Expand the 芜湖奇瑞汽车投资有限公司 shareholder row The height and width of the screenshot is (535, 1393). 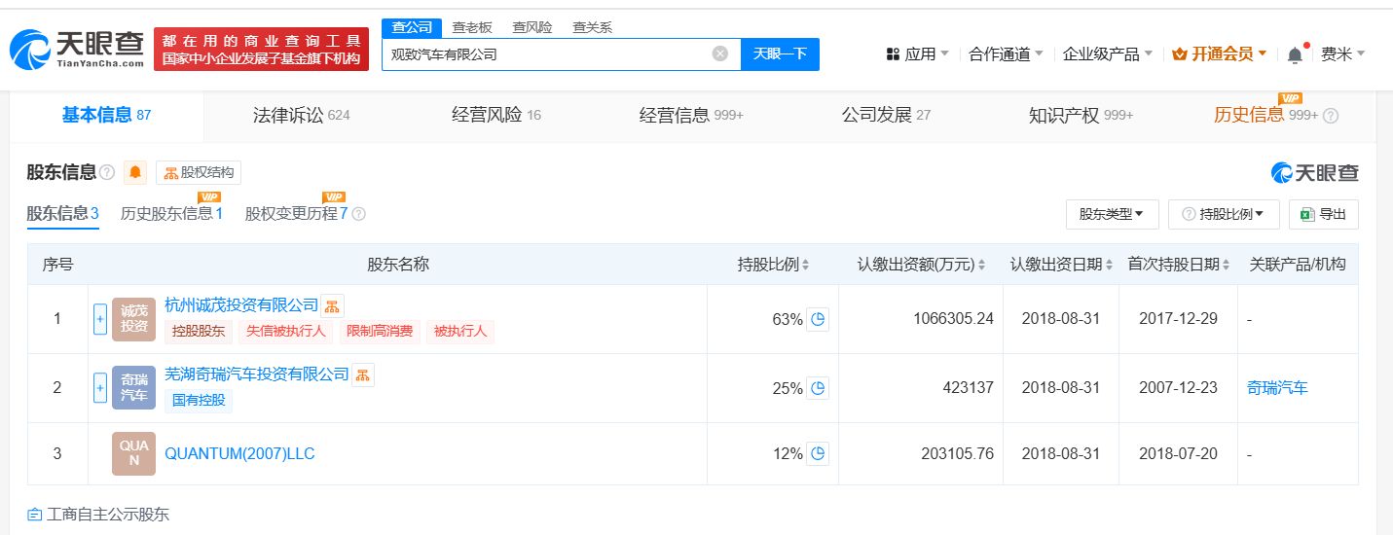[99, 388]
